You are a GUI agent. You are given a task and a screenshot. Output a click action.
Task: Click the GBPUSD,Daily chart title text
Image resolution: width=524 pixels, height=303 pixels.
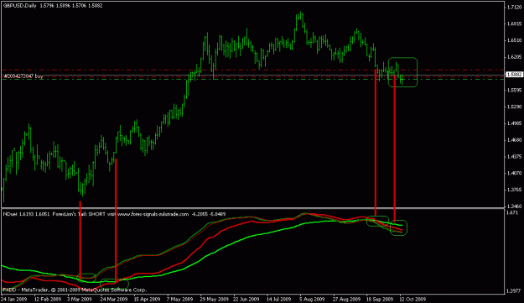[x=20, y=6]
